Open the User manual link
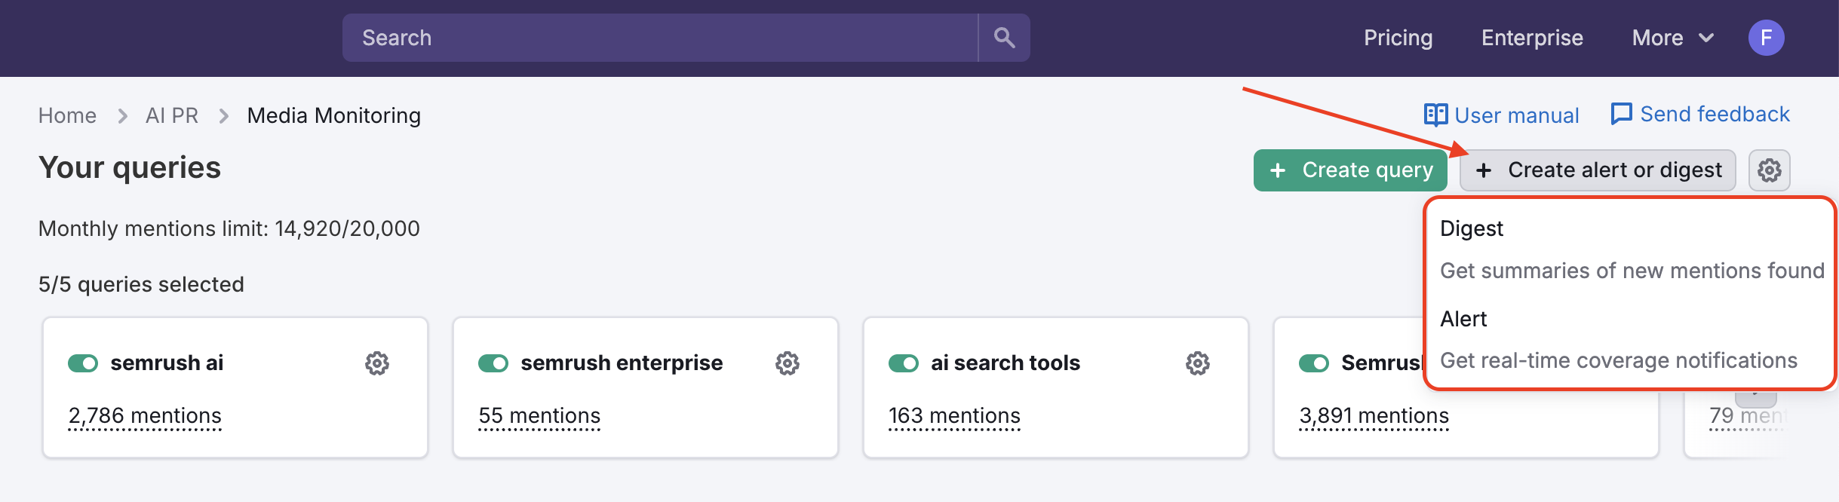 click(x=1501, y=115)
